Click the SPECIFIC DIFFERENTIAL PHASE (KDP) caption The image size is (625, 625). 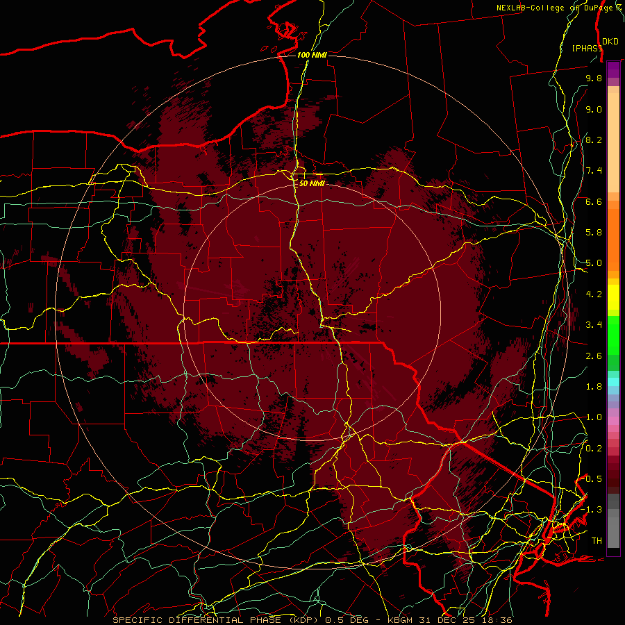(x=214, y=620)
